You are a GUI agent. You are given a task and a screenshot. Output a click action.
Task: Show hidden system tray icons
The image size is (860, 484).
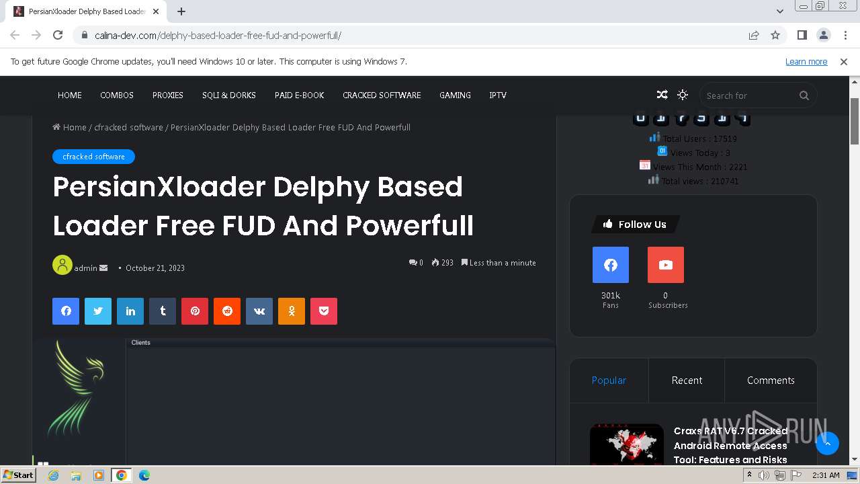(x=749, y=475)
